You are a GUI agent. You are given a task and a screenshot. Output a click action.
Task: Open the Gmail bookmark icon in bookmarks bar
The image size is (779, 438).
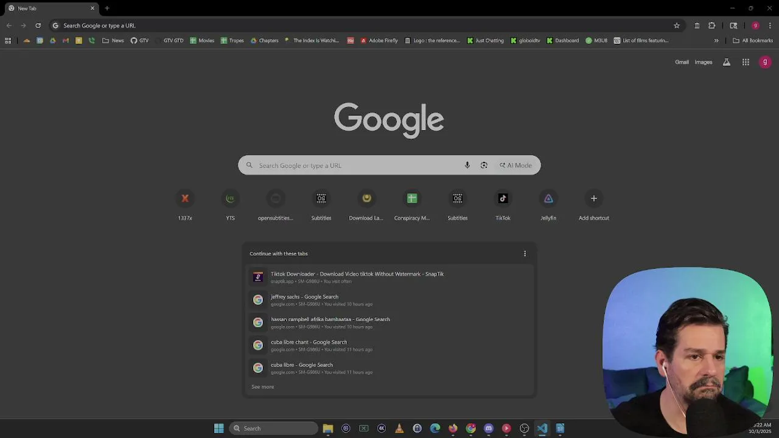pos(66,41)
